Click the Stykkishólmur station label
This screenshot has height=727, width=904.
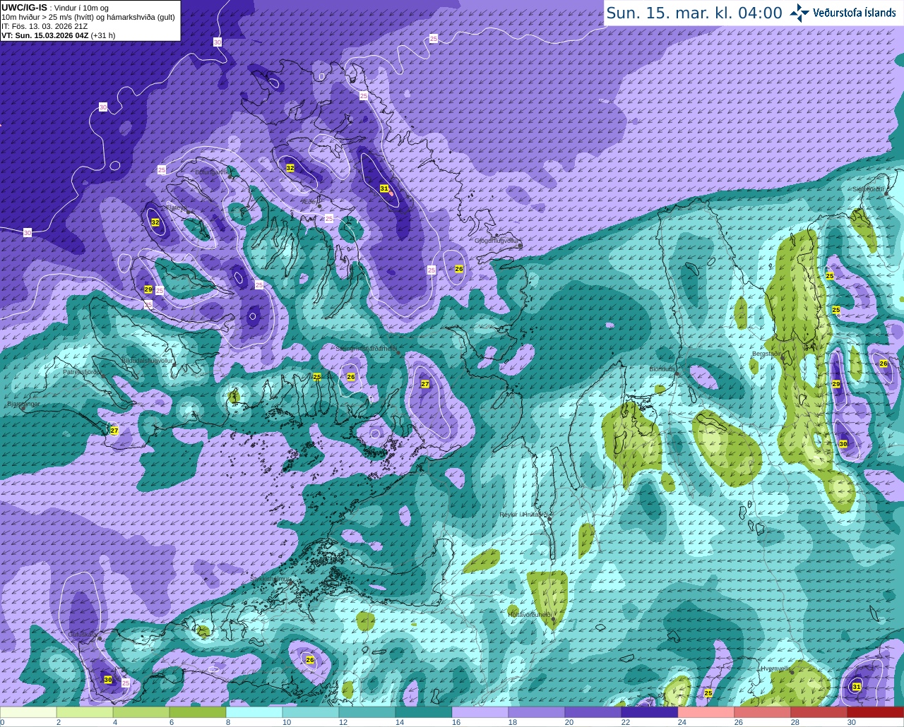270,579
